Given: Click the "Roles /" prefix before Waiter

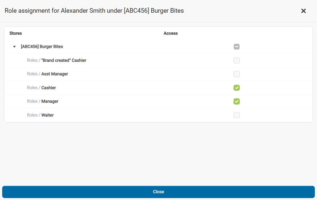Looking at the screenshot, I should click(x=33, y=115).
